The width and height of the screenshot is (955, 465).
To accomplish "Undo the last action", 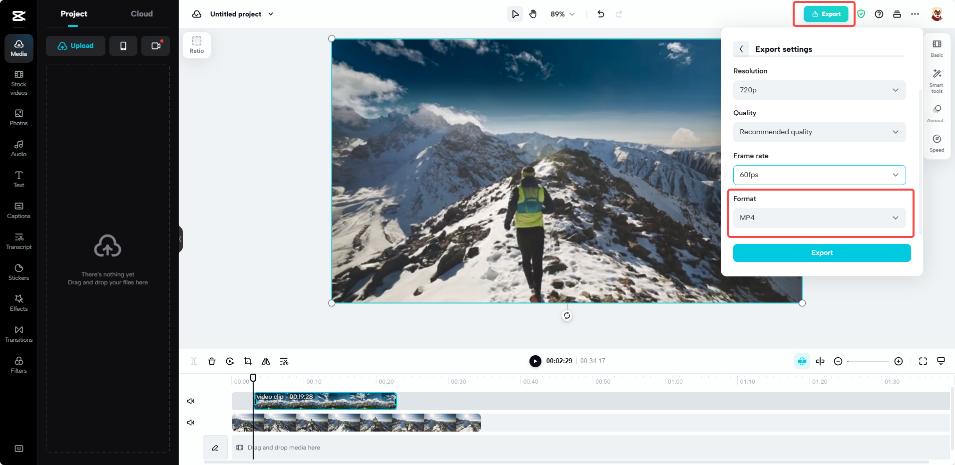I will pyautogui.click(x=601, y=14).
